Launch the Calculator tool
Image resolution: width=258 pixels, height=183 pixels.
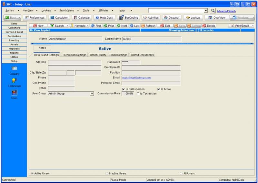(x=59, y=18)
